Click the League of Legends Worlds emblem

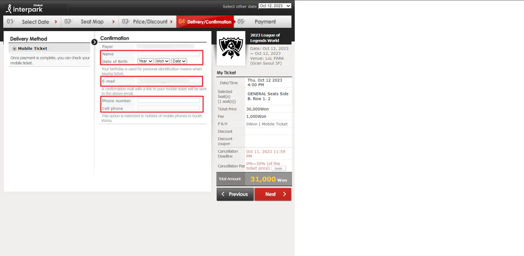pyautogui.click(x=231, y=48)
